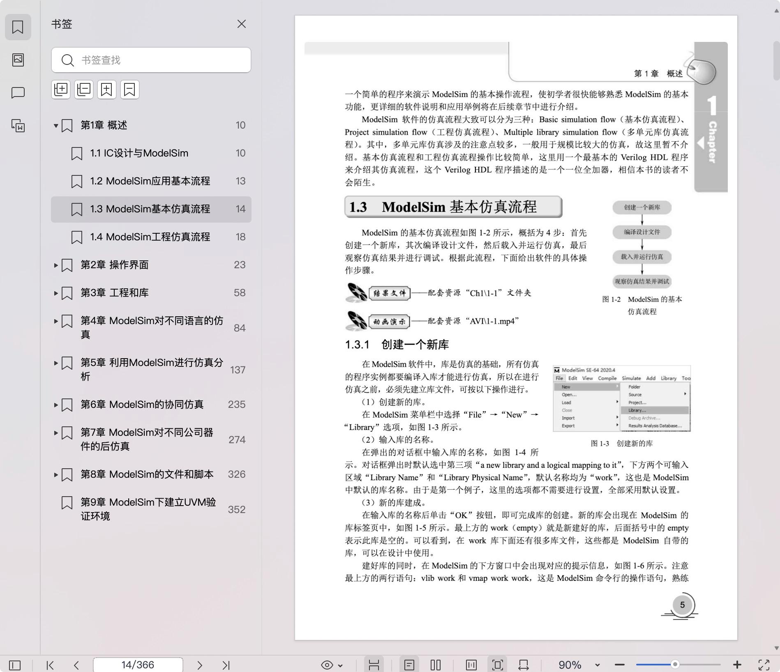This screenshot has width=780, height=672.
Task: Zoom in with the plus button
Action: pyautogui.click(x=737, y=665)
